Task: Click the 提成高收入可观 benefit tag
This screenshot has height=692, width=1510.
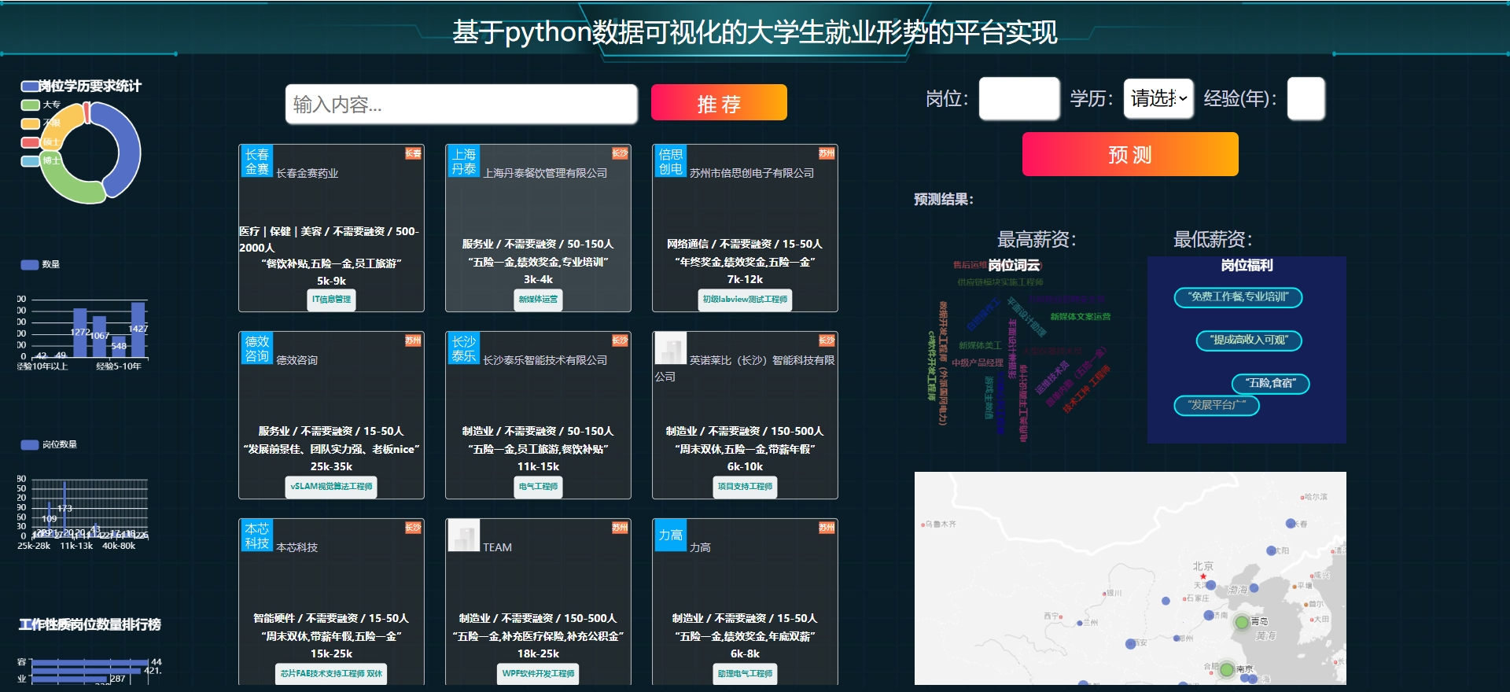Action: (x=1249, y=340)
